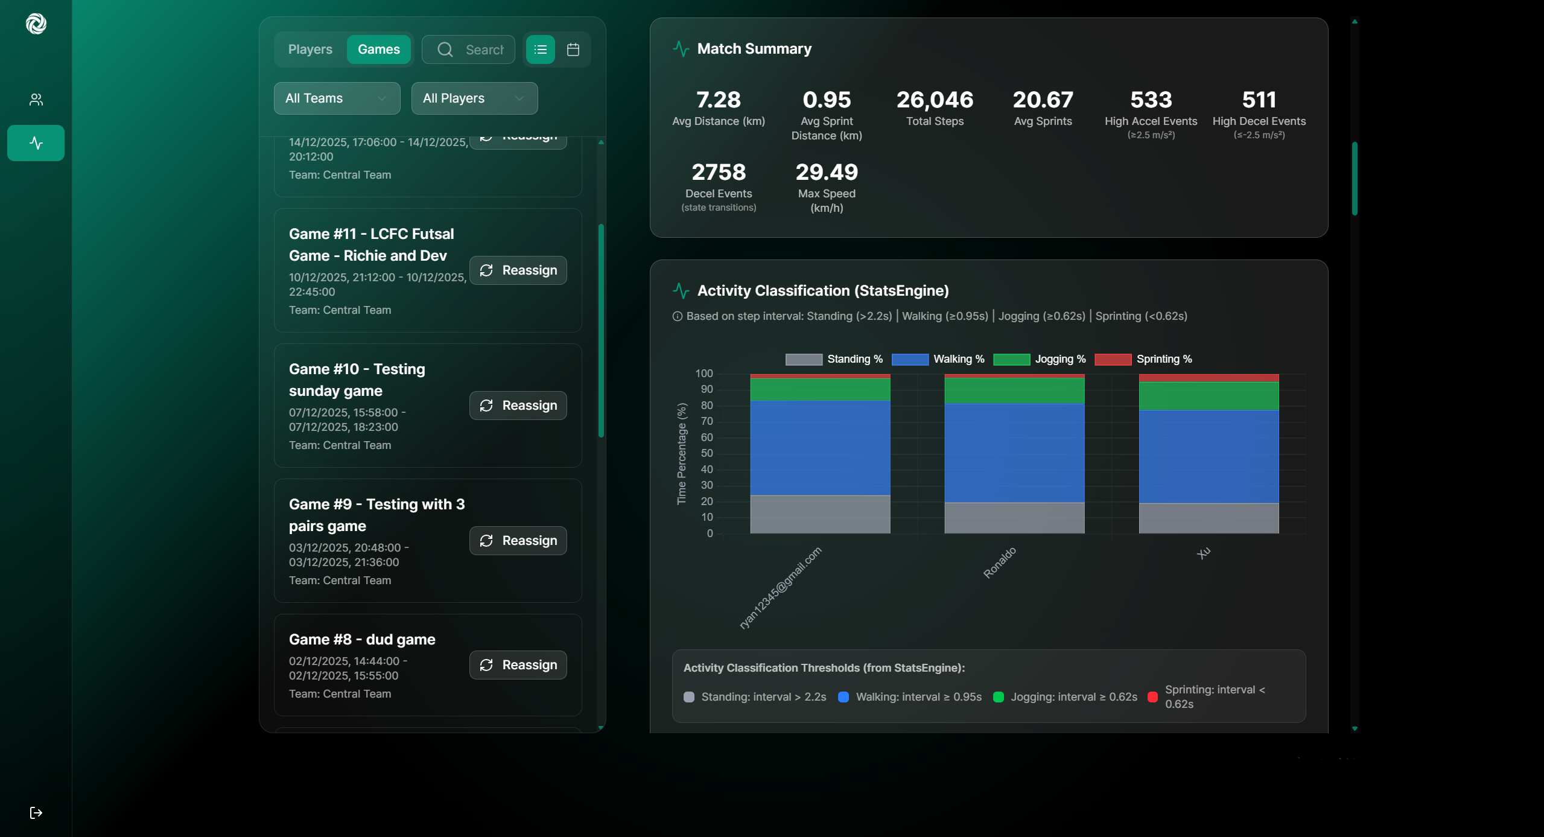Toggle the Standing % legend entry
The height and width of the screenshot is (837, 1544).
pos(834,359)
